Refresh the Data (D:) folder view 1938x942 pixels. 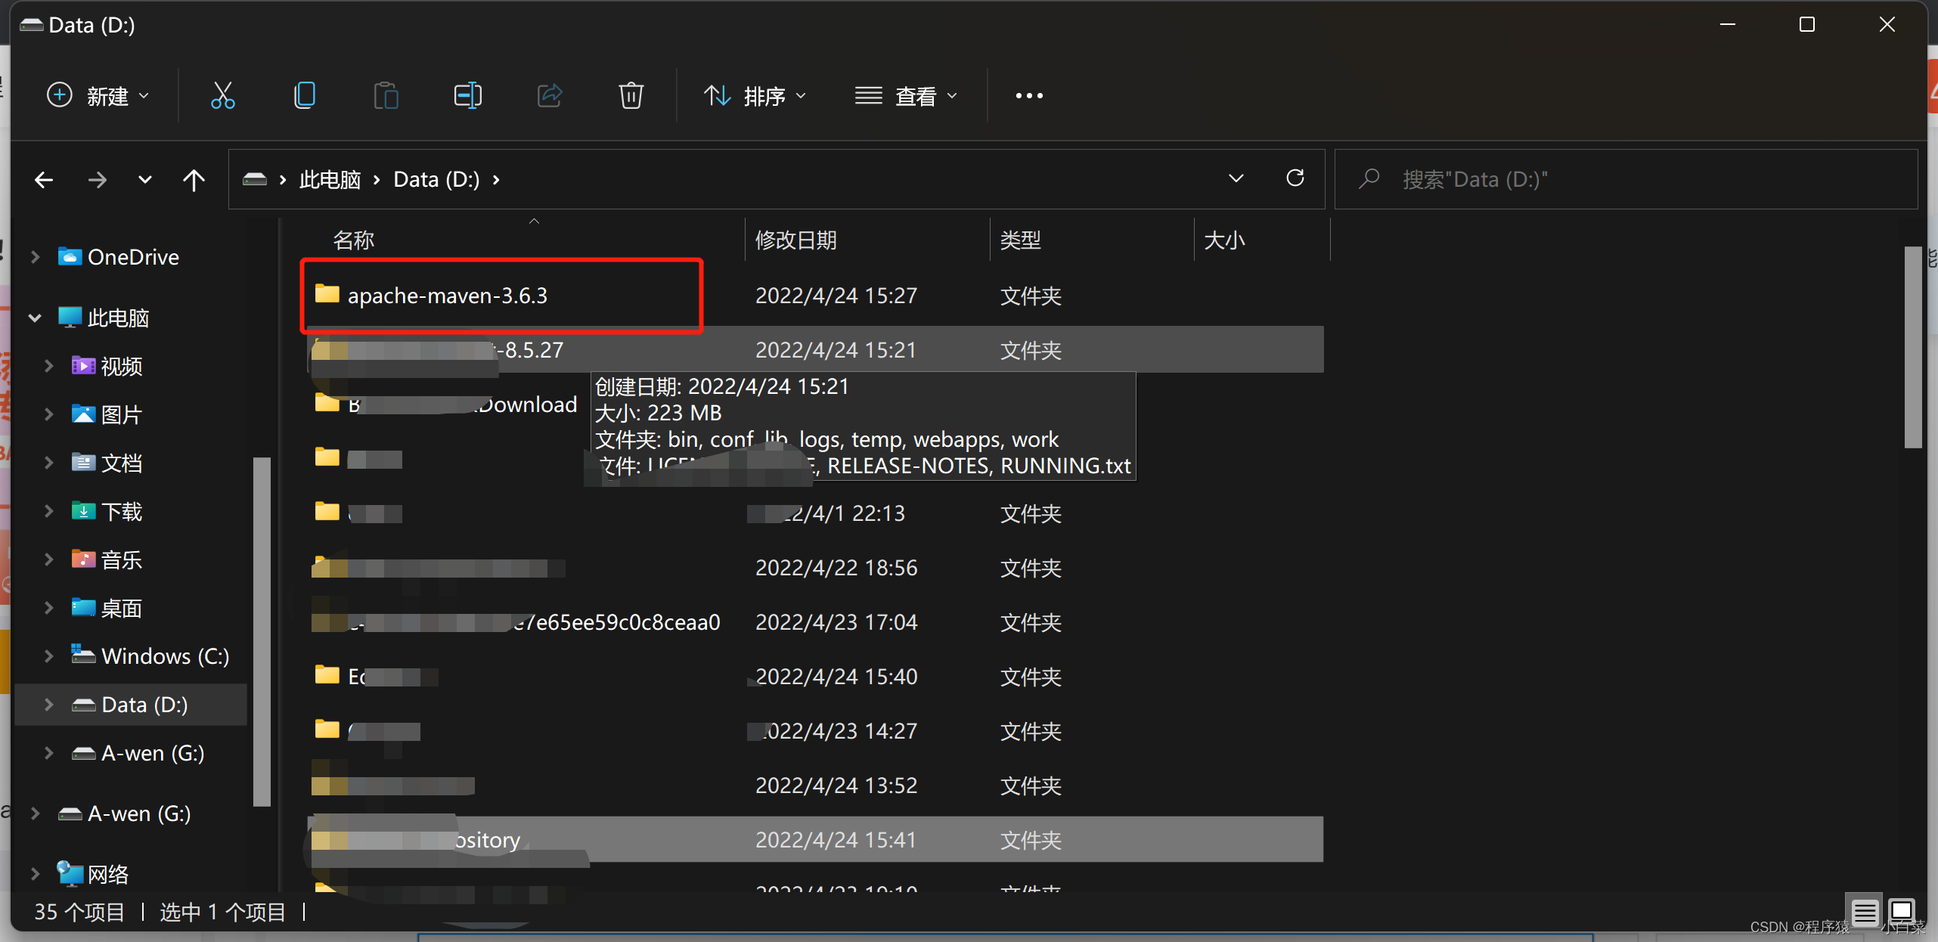1295,178
